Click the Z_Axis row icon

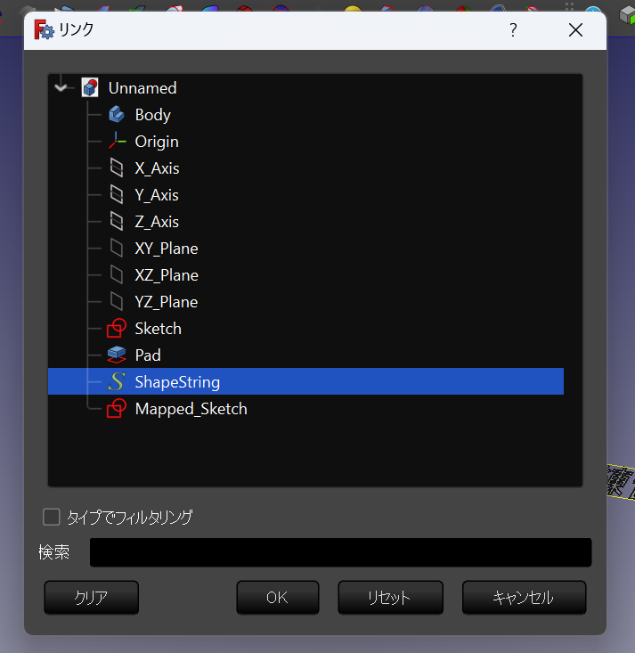click(117, 221)
